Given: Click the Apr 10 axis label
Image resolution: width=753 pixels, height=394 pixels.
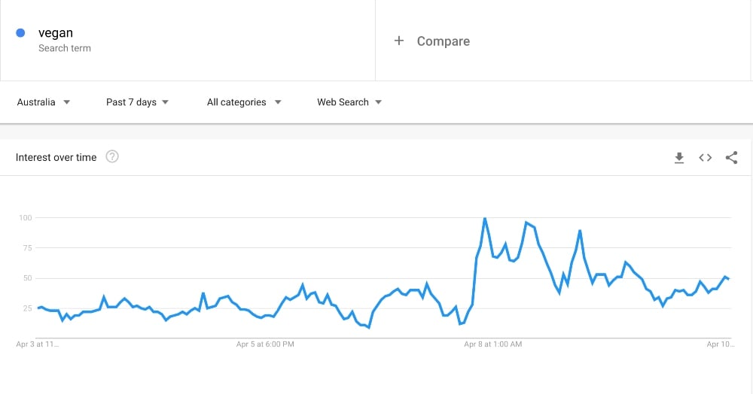Looking at the screenshot, I should tap(721, 344).
